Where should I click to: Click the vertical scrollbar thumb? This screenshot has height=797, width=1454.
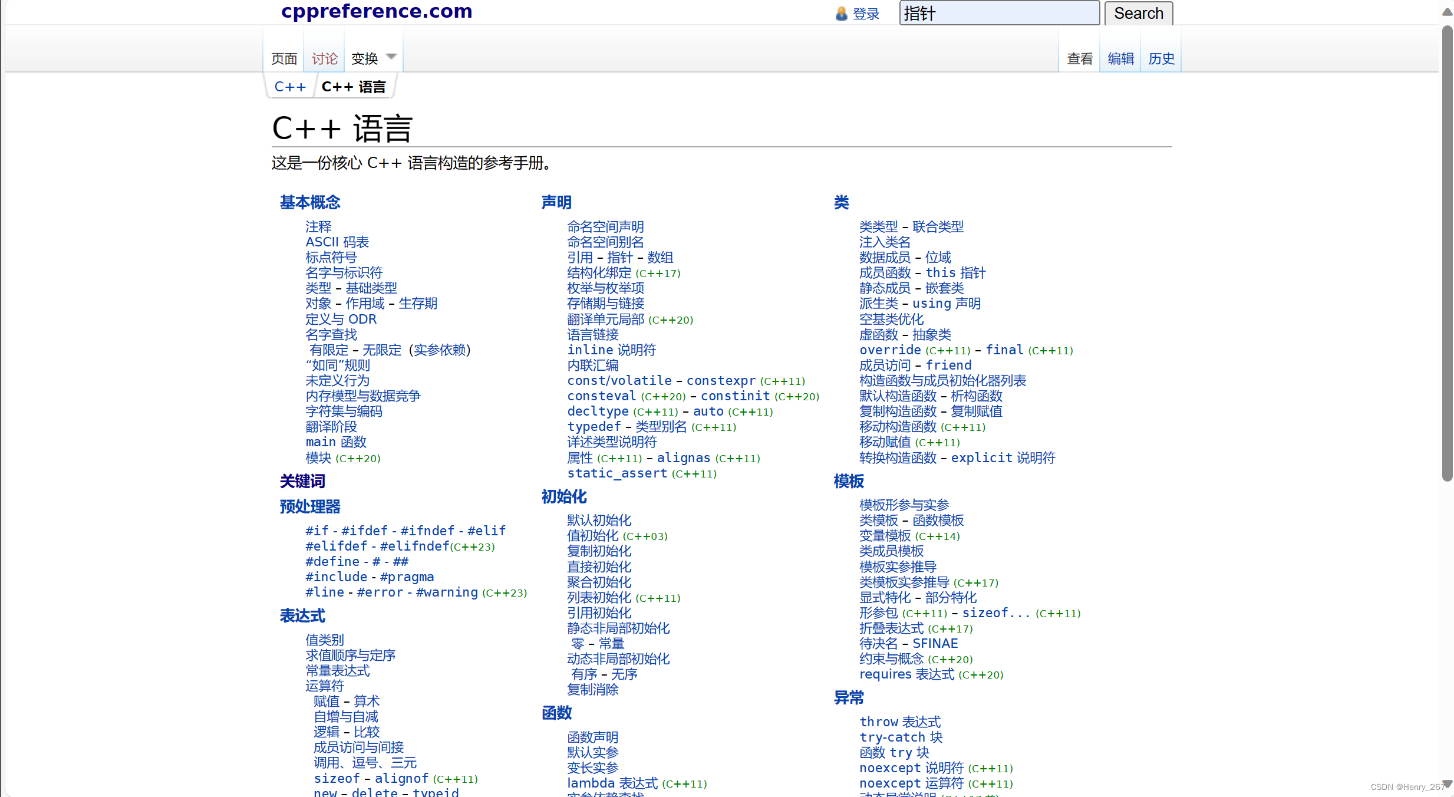click(x=1447, y=253)
